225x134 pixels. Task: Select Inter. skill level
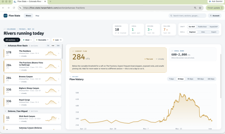203,32
